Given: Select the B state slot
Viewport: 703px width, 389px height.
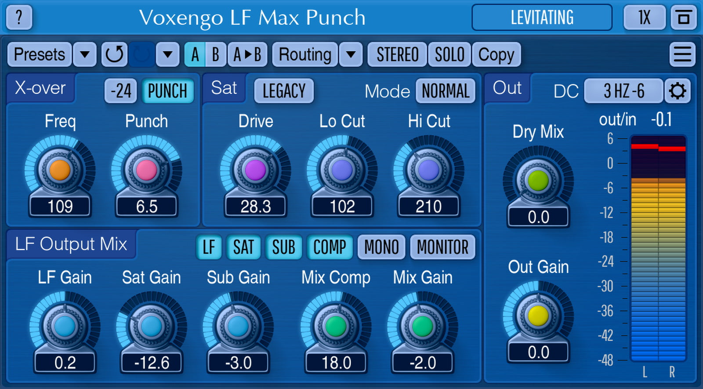Looking at the screenshot, I should click(x=215, y=54).
